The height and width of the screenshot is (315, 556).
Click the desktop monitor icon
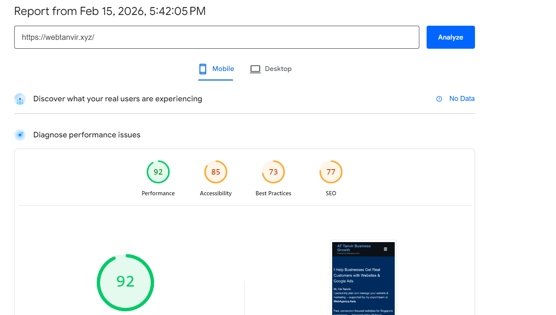click(255, 69)
